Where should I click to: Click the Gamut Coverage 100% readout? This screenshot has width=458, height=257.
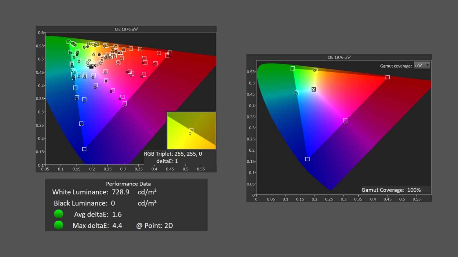click(x=391, y=190)
